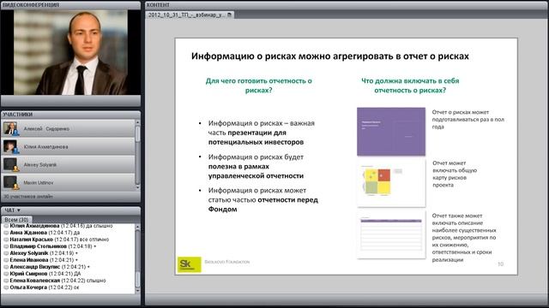
Task: Click the presenter video feed
Action: click(x=70, y=52)
